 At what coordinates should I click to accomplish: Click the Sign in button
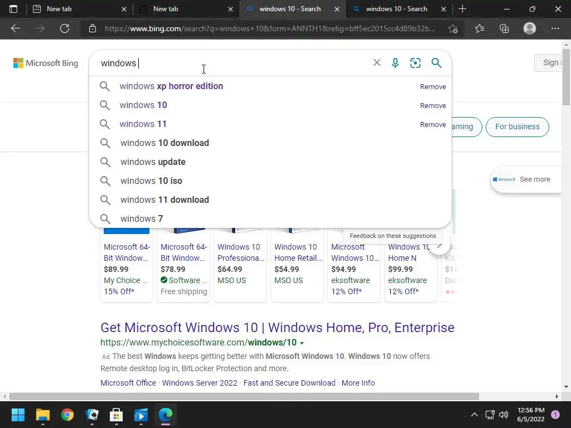[x=549, y=62]
